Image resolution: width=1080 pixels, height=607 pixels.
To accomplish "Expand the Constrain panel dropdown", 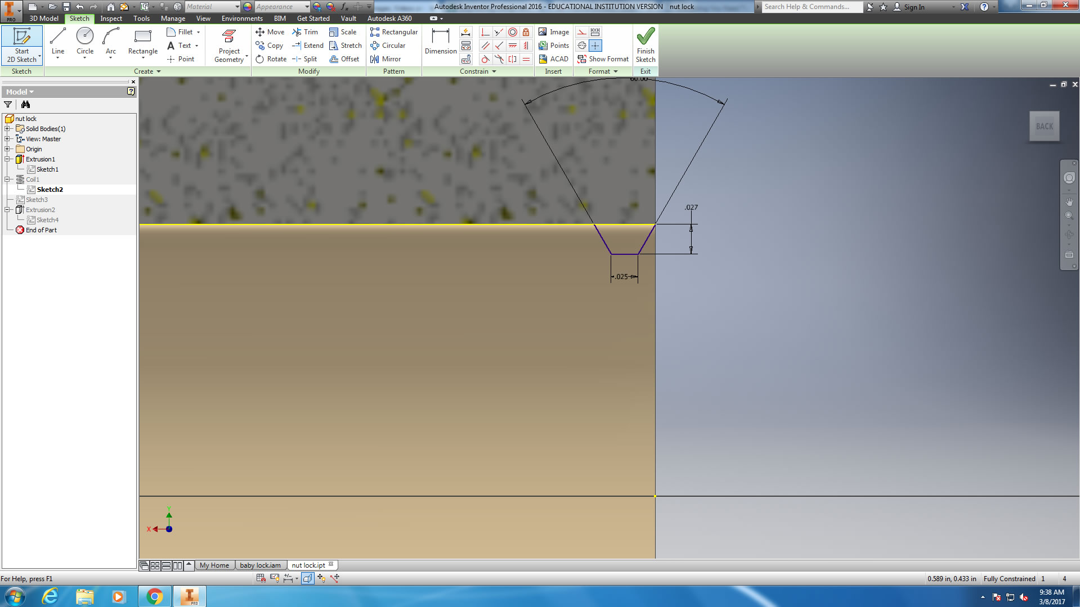I will click(x=478, y=71).
